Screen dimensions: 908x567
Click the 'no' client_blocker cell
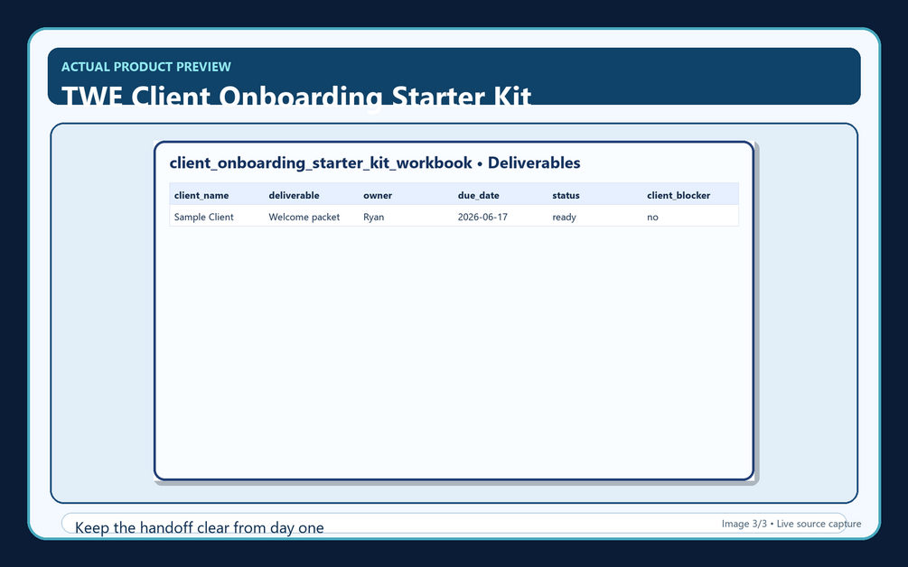click(652, 217)
